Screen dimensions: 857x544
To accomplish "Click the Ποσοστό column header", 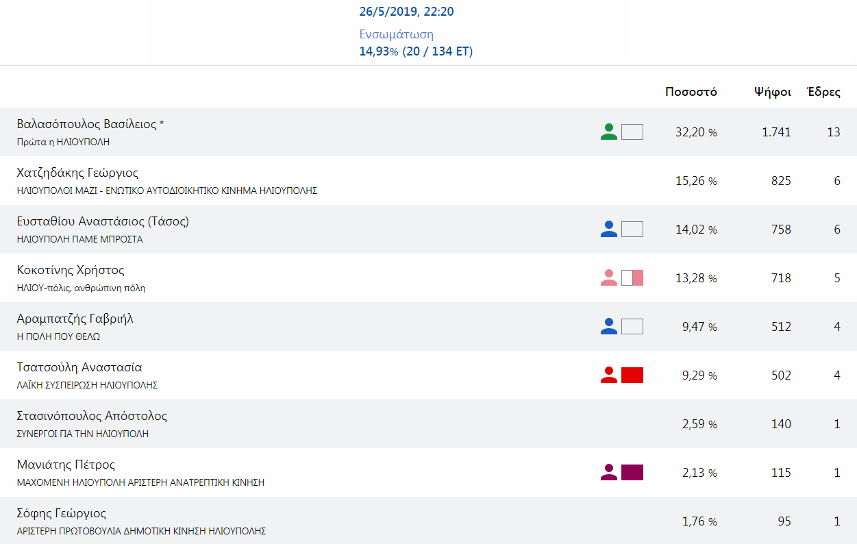I will click(x=691, y=92).
